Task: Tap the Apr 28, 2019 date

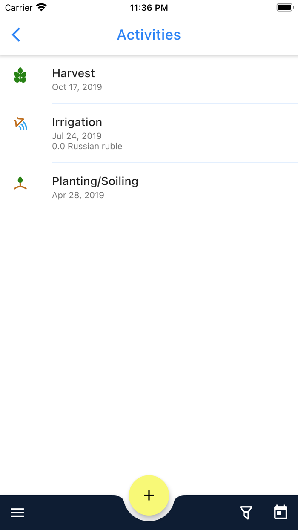Action: pyautogui.click(x=78, y=195)
